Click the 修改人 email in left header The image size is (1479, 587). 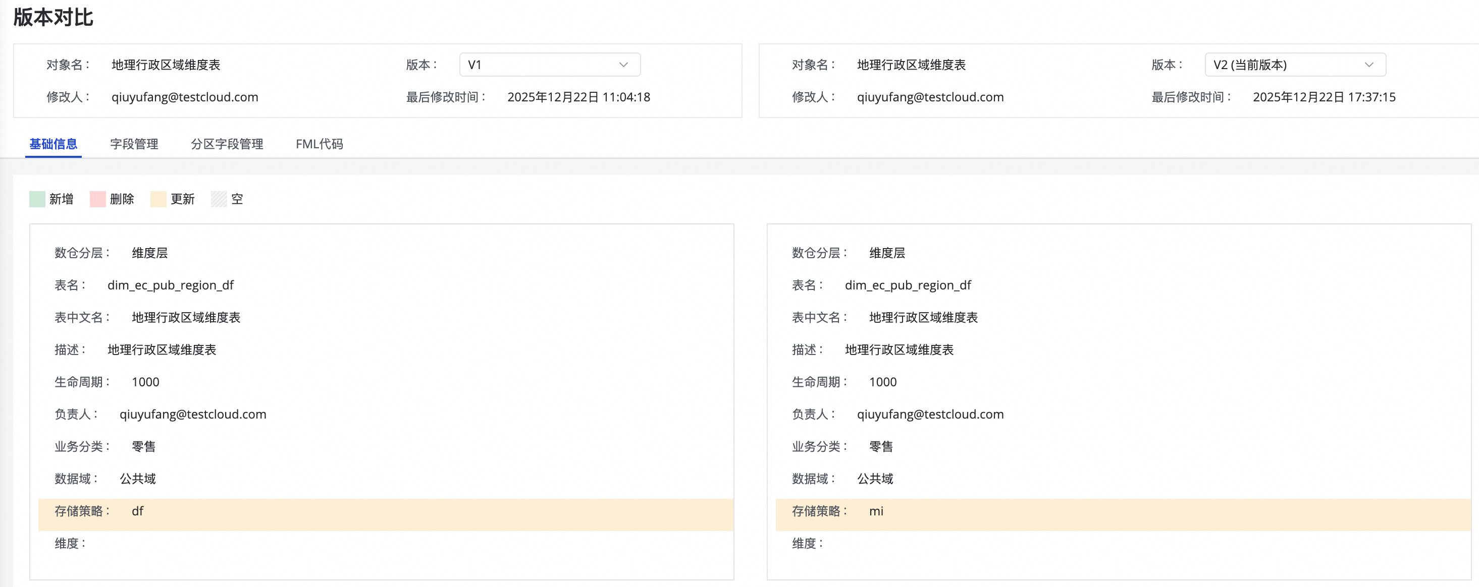point(184,97)
